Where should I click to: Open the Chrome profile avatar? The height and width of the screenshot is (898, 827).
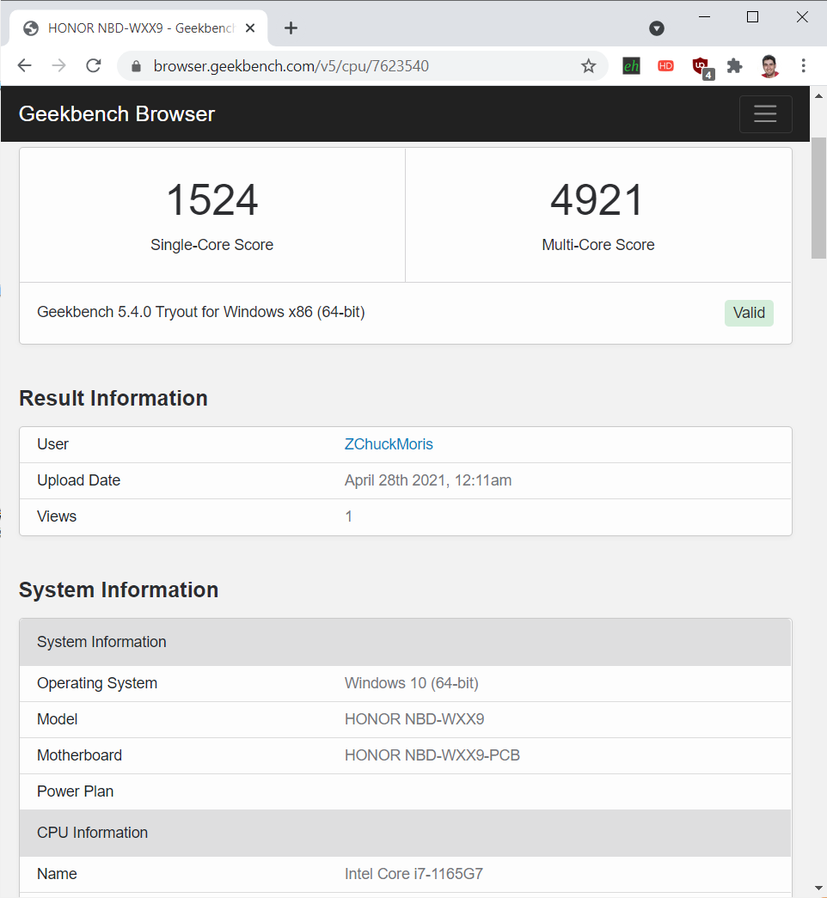pos(769,66)
